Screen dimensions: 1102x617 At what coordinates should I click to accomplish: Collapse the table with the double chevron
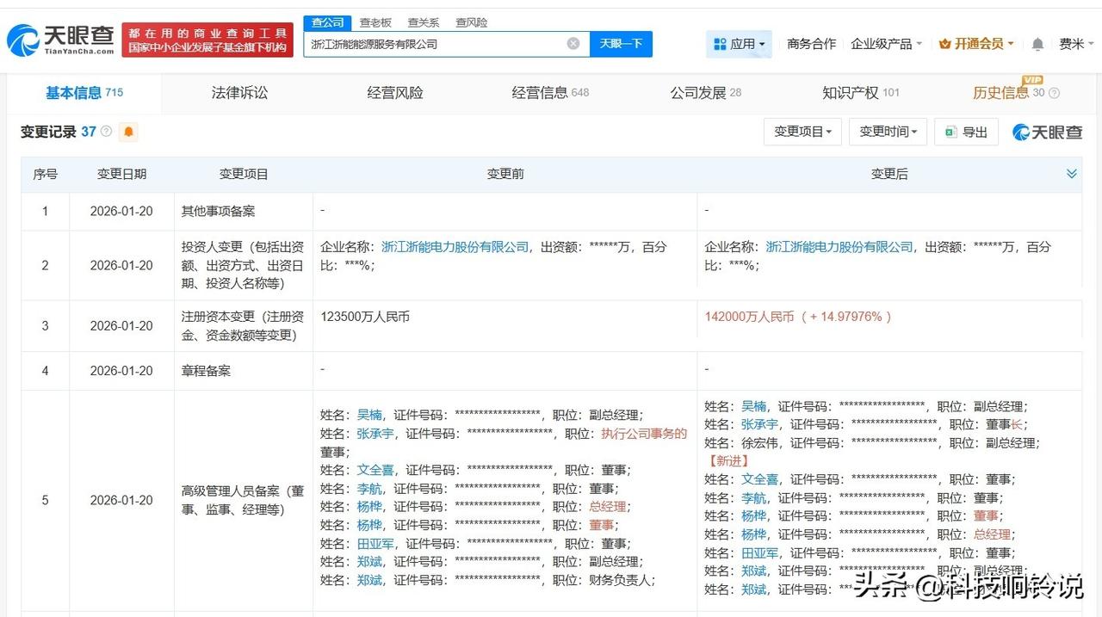click(1071, 173)
